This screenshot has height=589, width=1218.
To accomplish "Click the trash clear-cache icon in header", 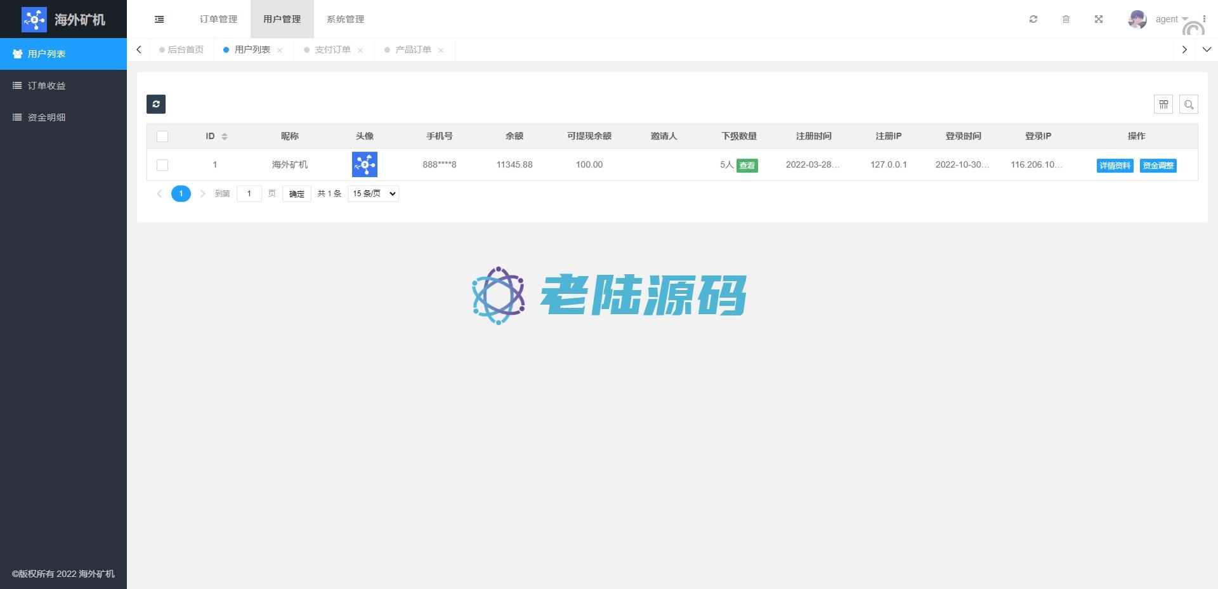I will tap(1066, 19).
